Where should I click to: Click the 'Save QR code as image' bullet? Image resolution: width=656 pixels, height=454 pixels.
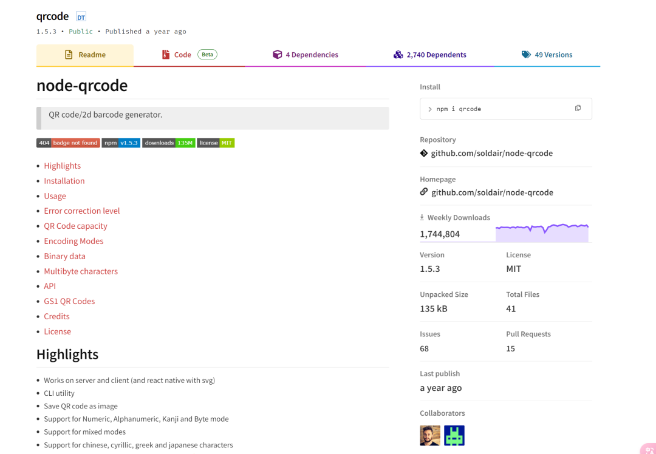click(x=81, y=406)
